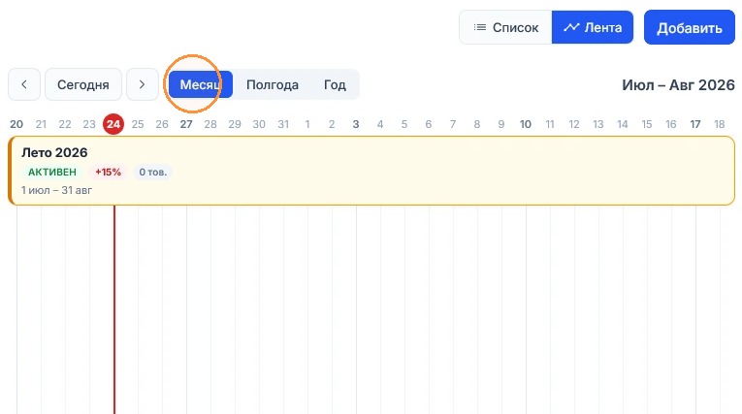Click day 10 in the date header
The width and height of the screenshot is (742, 414).
point(526,124)
